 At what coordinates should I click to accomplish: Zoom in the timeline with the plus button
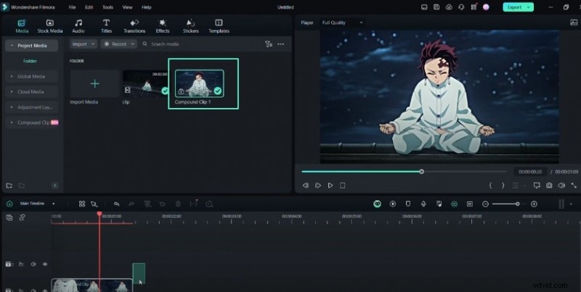tap(534, 204)
